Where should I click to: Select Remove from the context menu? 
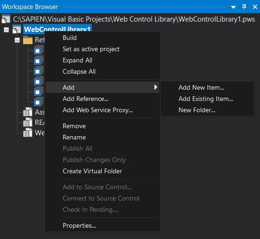pyautogui.click(x=103, y=126)
